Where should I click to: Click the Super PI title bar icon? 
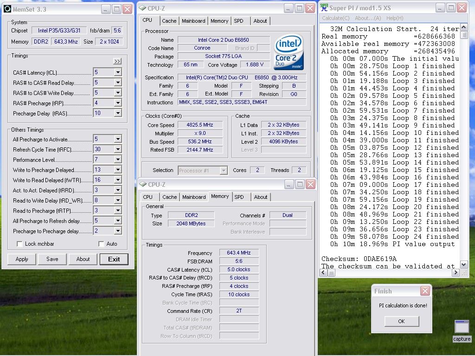click(x=324, y=7)
